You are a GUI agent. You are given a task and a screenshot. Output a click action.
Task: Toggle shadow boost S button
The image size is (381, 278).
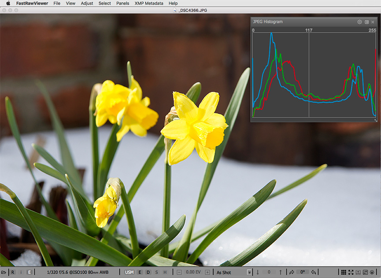(156, 272)
